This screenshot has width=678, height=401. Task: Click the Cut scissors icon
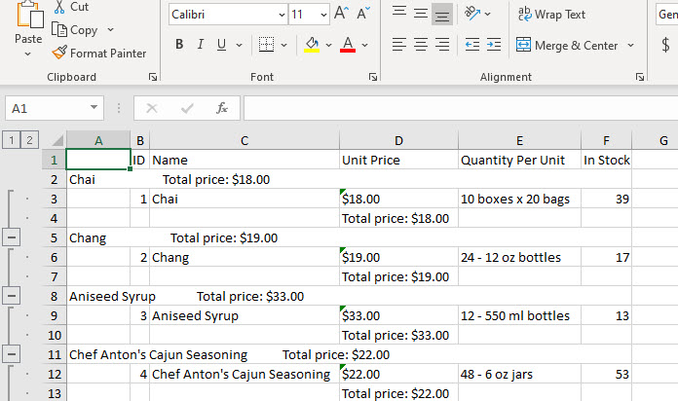pyautogui.click(x=59, y=7)
